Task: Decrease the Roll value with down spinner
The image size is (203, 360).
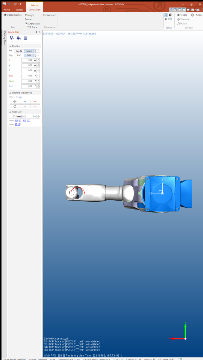Action: pyautogui.click(x=38, y=87)
